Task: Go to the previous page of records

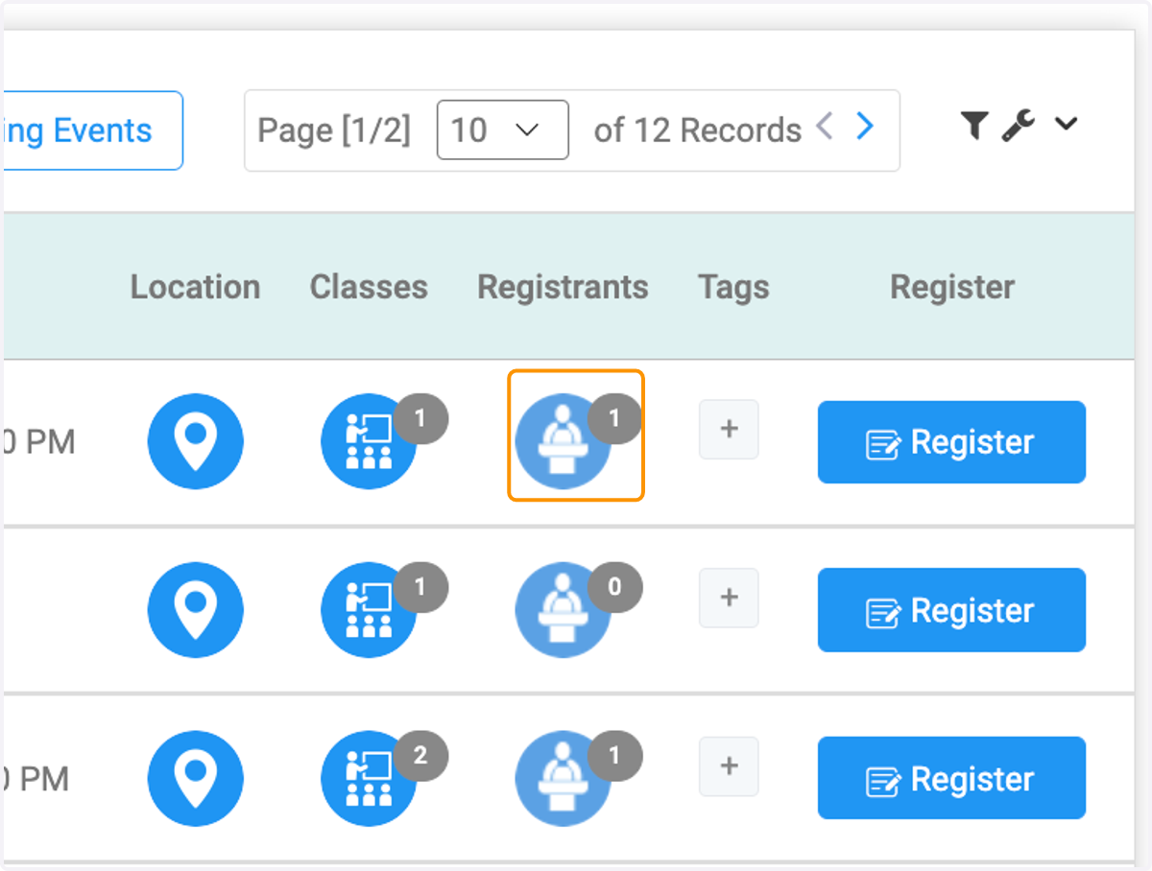Action: point(824,126)
